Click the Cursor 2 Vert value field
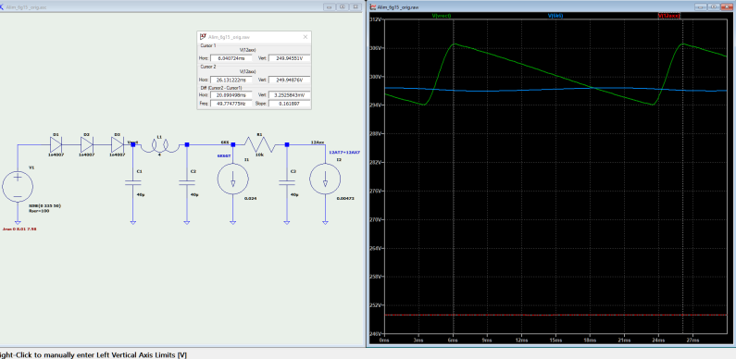This screenshot has height=359, width=736. click(289, 80)
